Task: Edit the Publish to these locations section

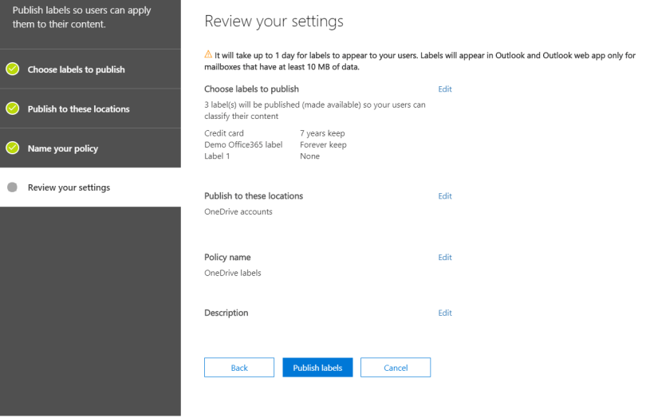Action: [x=445, y=196]
